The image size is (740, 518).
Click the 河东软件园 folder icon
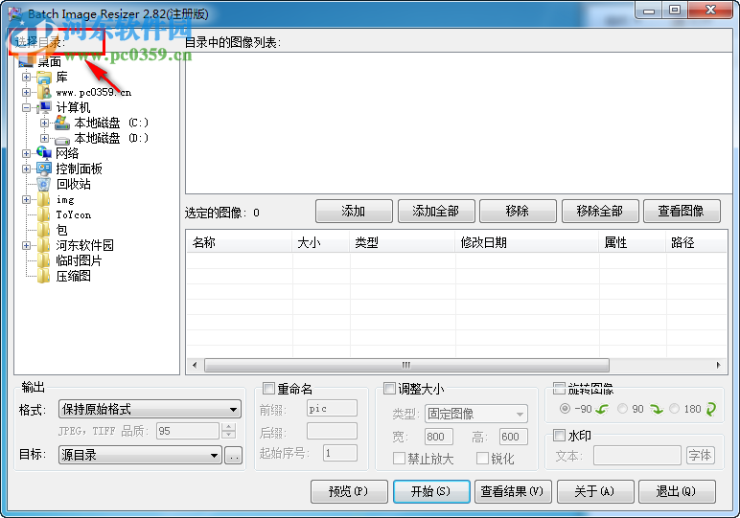click(x=44, y=245)
